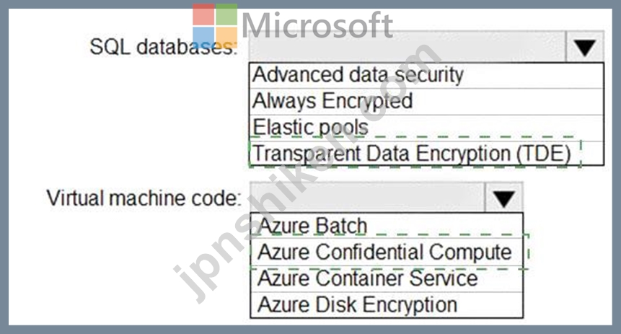Click the red square of Microsoft logo
621x334 pixels.
[x=203, y=14]
